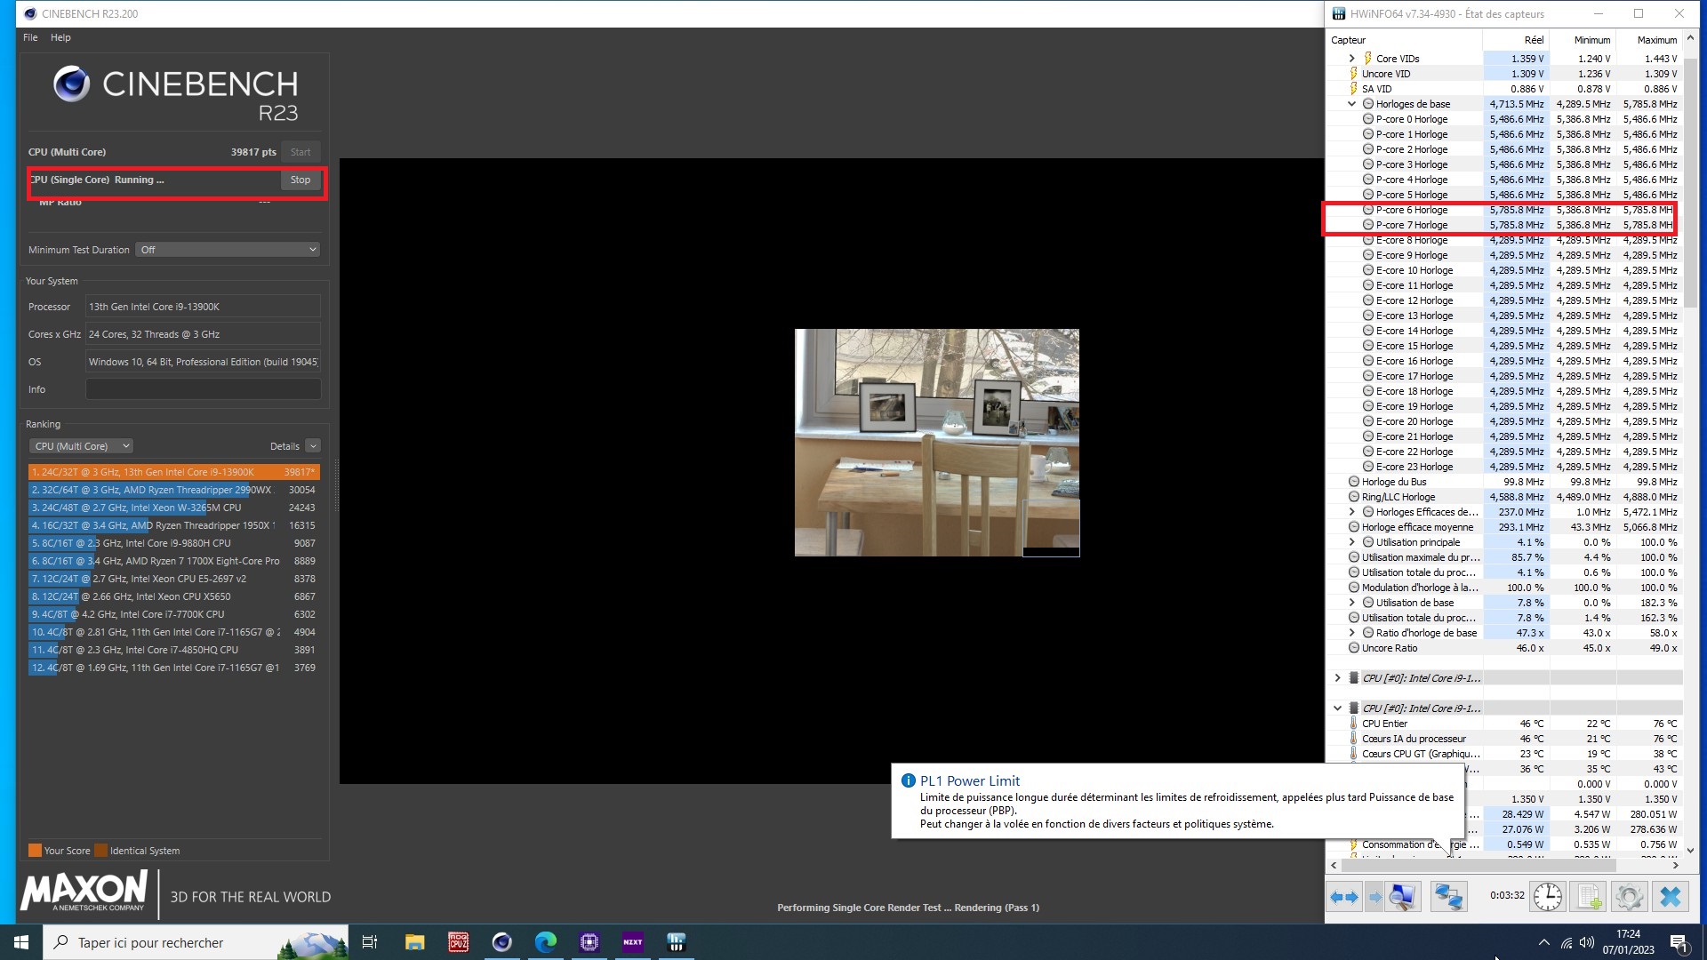Show hidden system tray icons chevron
The image size is (1707, 960).
1543,942
